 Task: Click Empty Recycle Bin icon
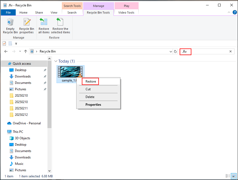pos(10,22)
